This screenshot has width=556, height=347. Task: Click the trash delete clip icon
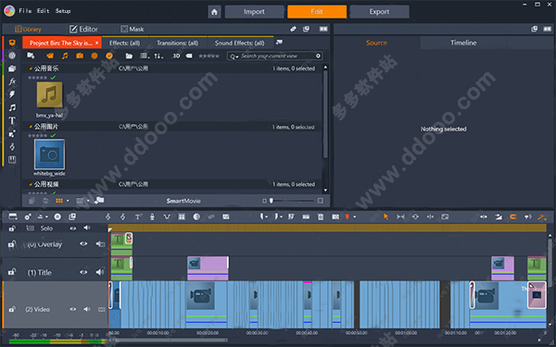point(321,217)
